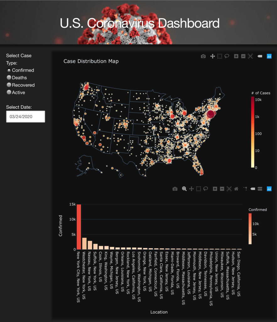Choose Box Select tool in map toolbar

point(220,56)
